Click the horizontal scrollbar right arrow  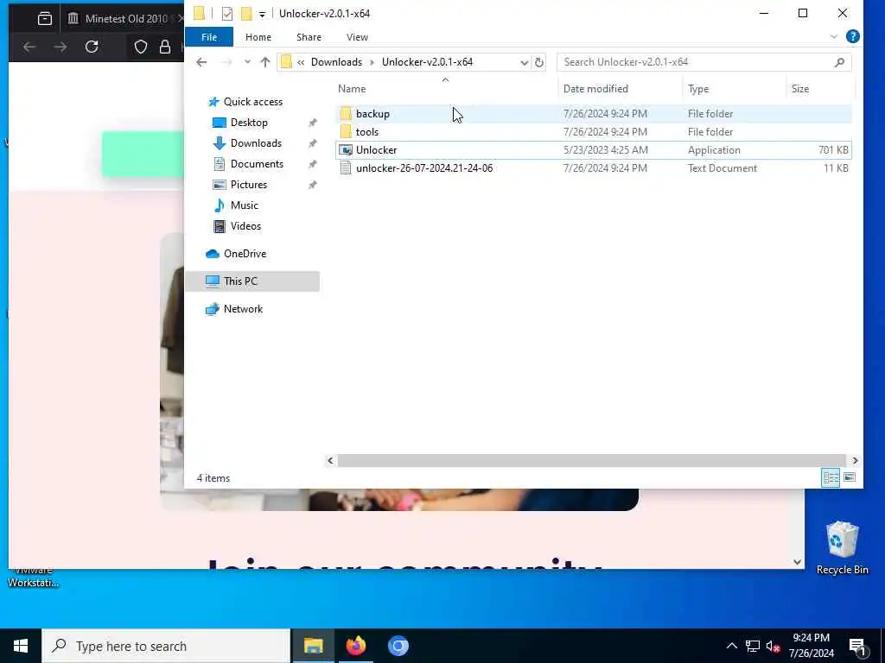(855, 461)
